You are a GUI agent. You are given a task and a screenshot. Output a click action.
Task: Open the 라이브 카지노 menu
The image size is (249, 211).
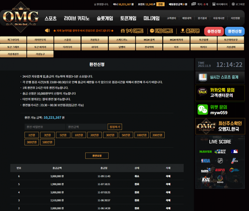tap(77, 18)
